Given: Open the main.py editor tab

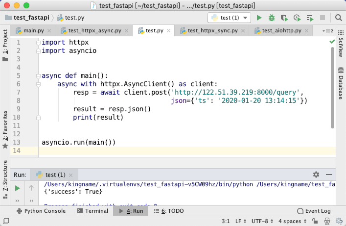Looking at the screenshot, I should 34,30.
